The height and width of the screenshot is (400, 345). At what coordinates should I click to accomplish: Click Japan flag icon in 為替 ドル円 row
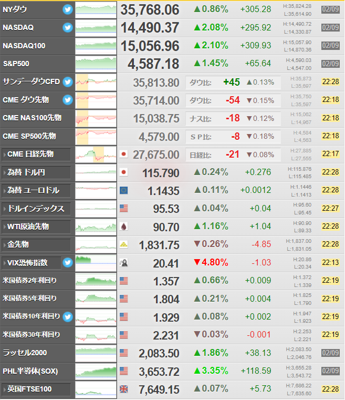(124, 172)
